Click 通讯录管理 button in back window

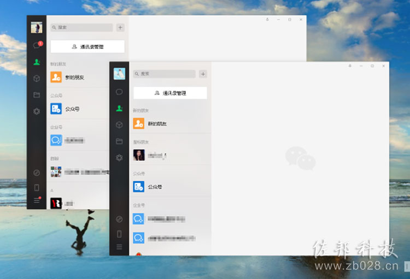(87, 46)
